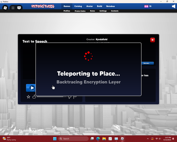Viewport: 177px width, 142px height.
Task: Mute audio with the speaker icon
Action: 173,6
